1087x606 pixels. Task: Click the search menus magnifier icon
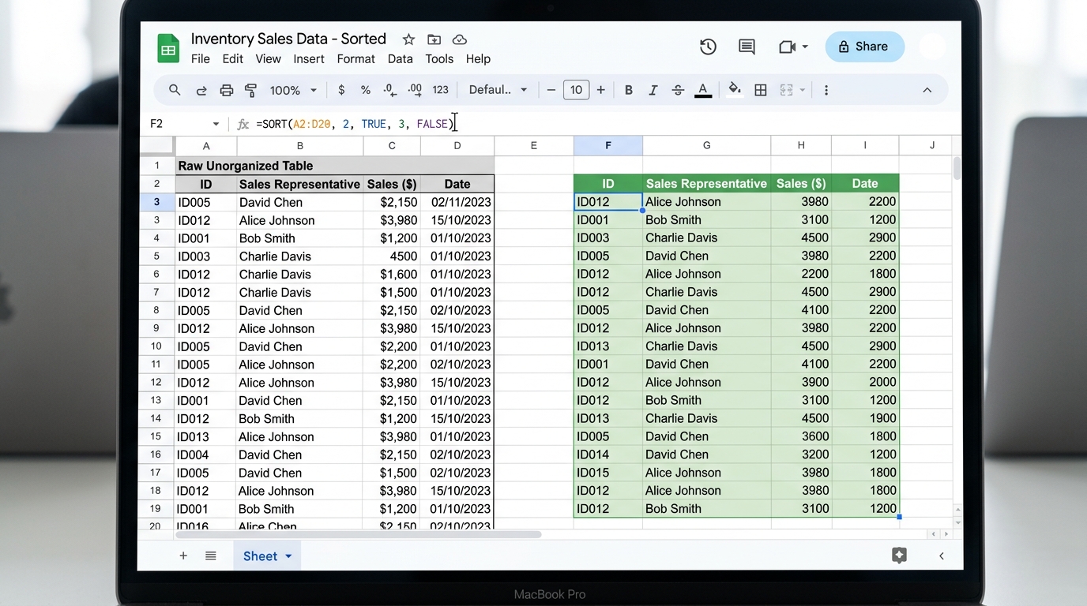175,90
